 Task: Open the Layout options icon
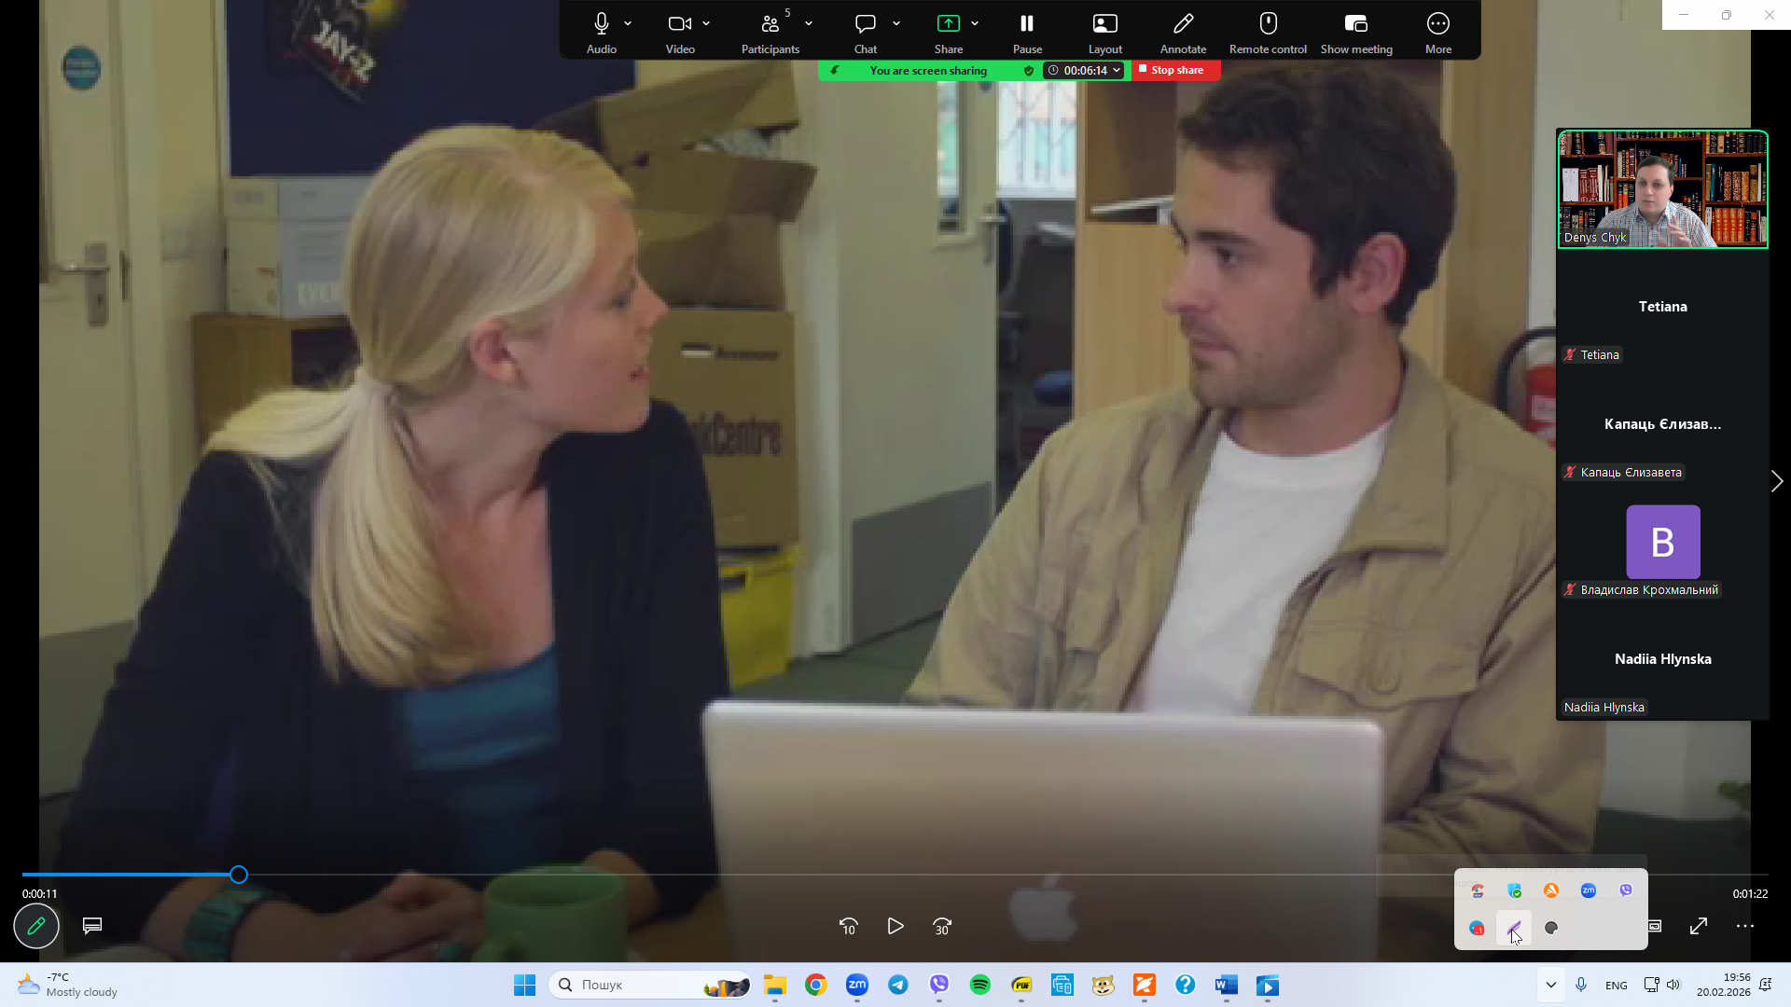(x=1104, y=24)
